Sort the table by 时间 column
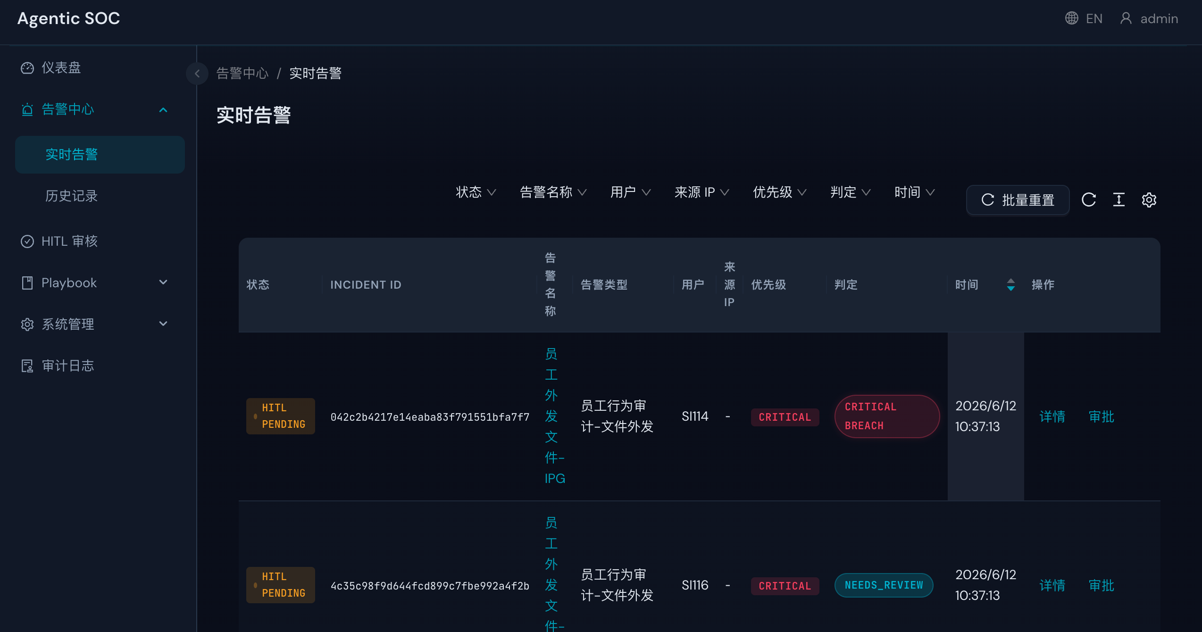The width and height of the screenshot is (1202, 632). click(1010, 284)
